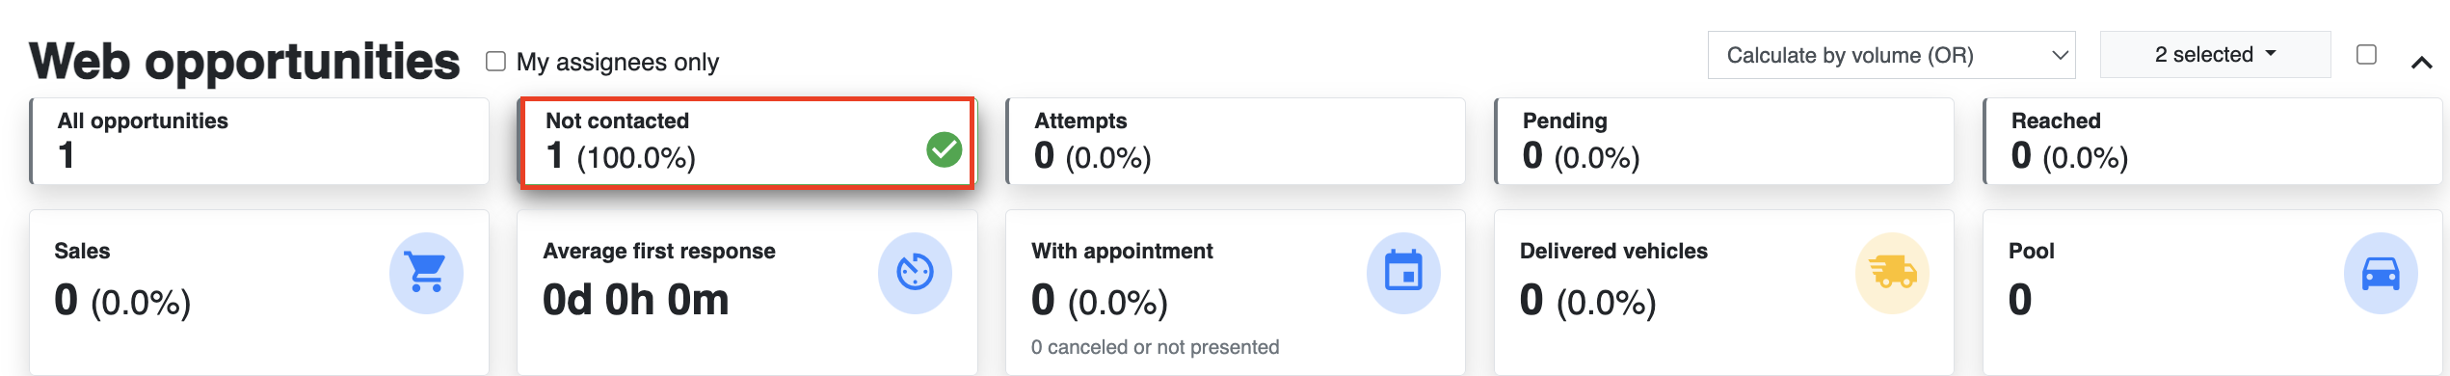This screenshot has height=376, width=2450.
Task: Click the With appointment calendar icon
Action: 1403,273
